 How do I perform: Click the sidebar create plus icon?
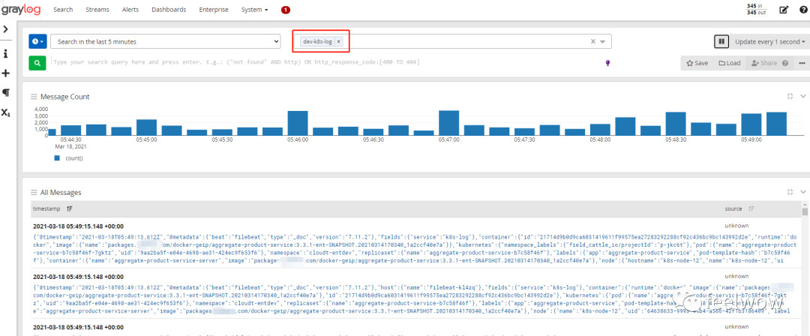tap(6, 73)
